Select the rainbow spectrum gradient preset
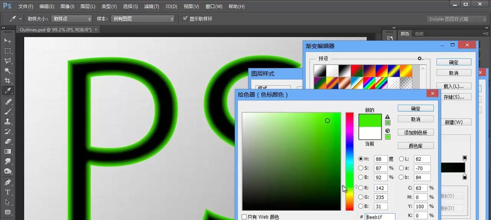Screen dimensions: 491x220 pos(369,83)
